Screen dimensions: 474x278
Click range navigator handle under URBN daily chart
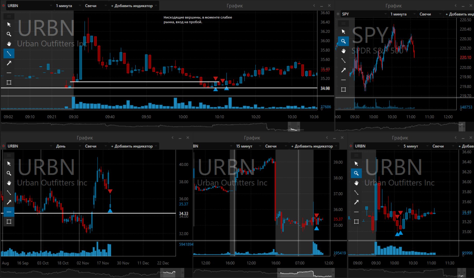[x=172, y=273]
